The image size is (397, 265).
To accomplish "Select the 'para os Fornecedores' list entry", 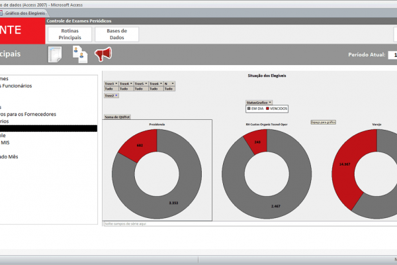I will click(x=30, y=114).
